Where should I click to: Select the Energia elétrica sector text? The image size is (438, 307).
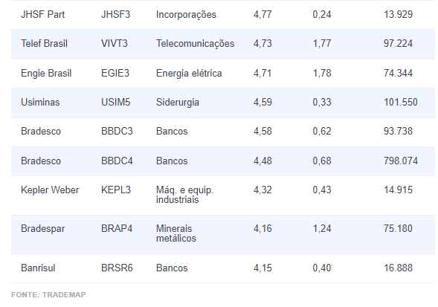pyautogui.click(x=189, y=73)
